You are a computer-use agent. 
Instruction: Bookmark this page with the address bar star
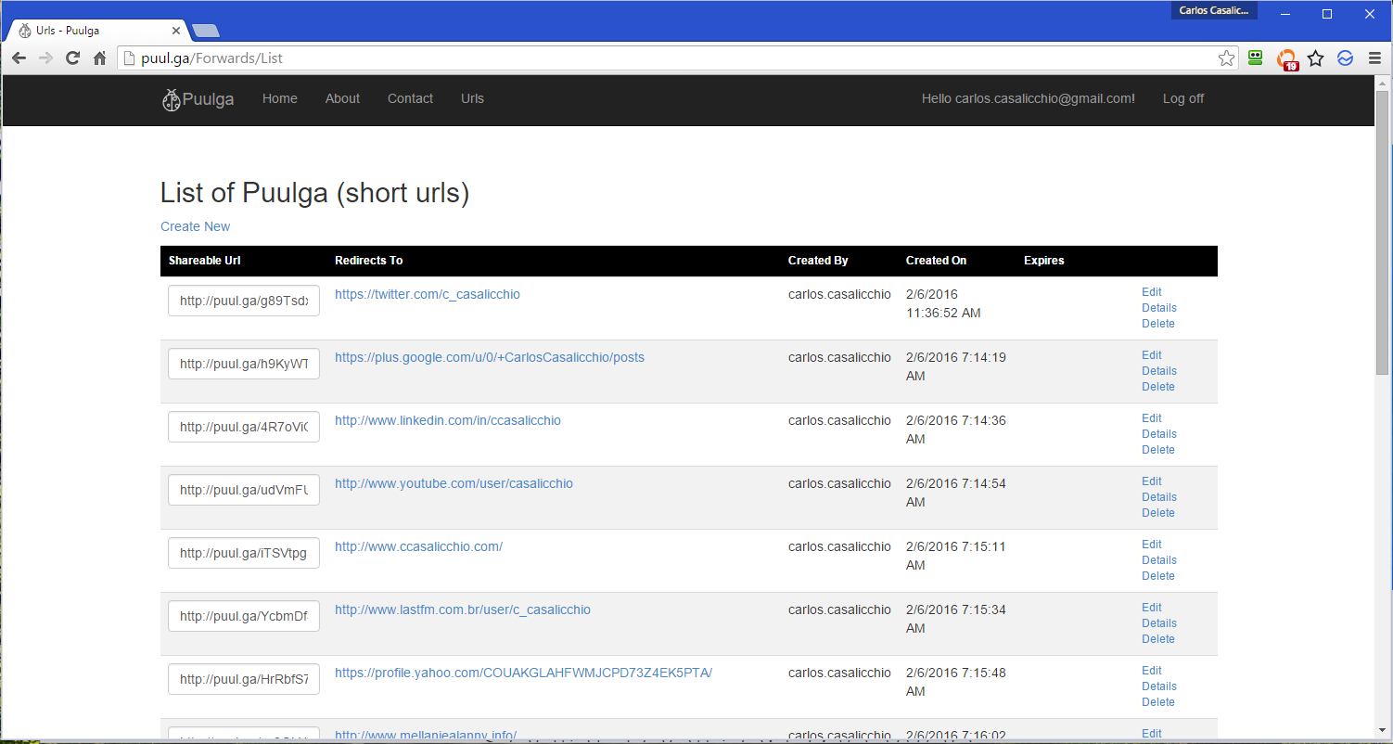pos(1226,58)
